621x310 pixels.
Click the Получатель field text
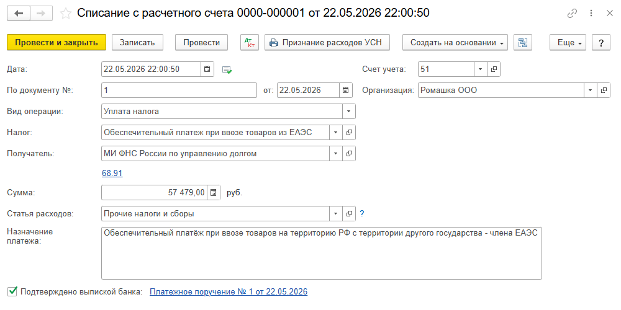pyautogui.click(x=215, y=153)
